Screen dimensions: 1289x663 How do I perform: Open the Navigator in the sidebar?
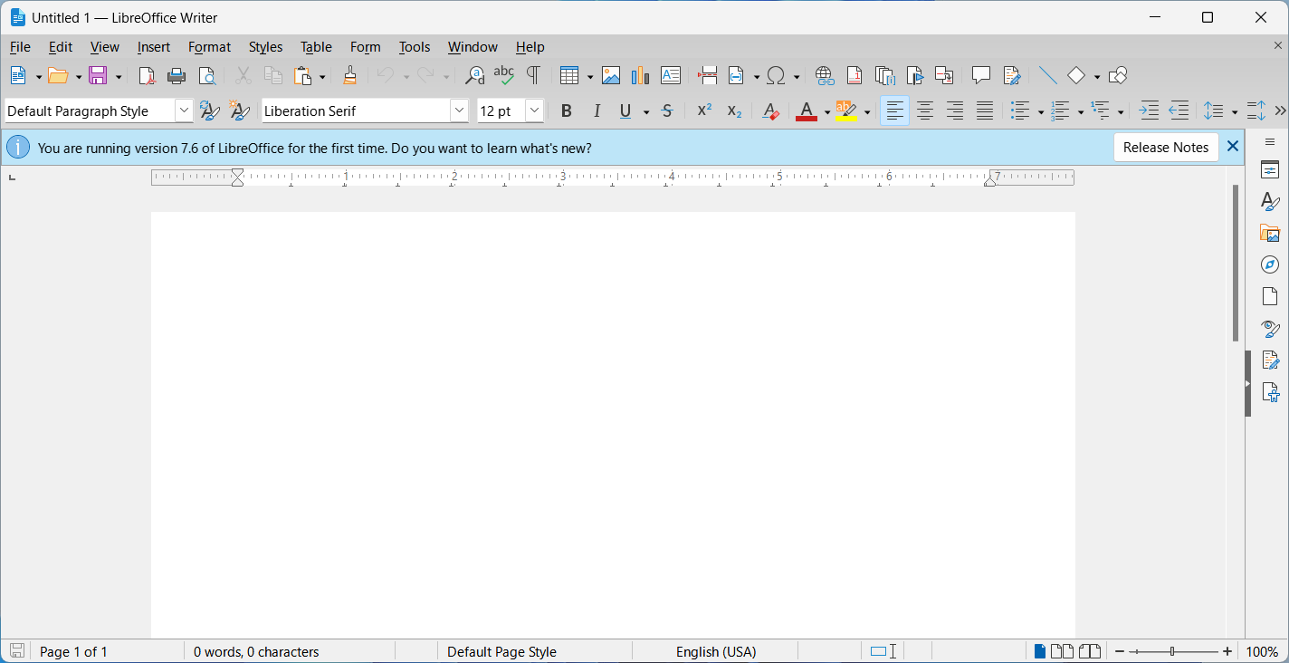(x=1269, y=264)
